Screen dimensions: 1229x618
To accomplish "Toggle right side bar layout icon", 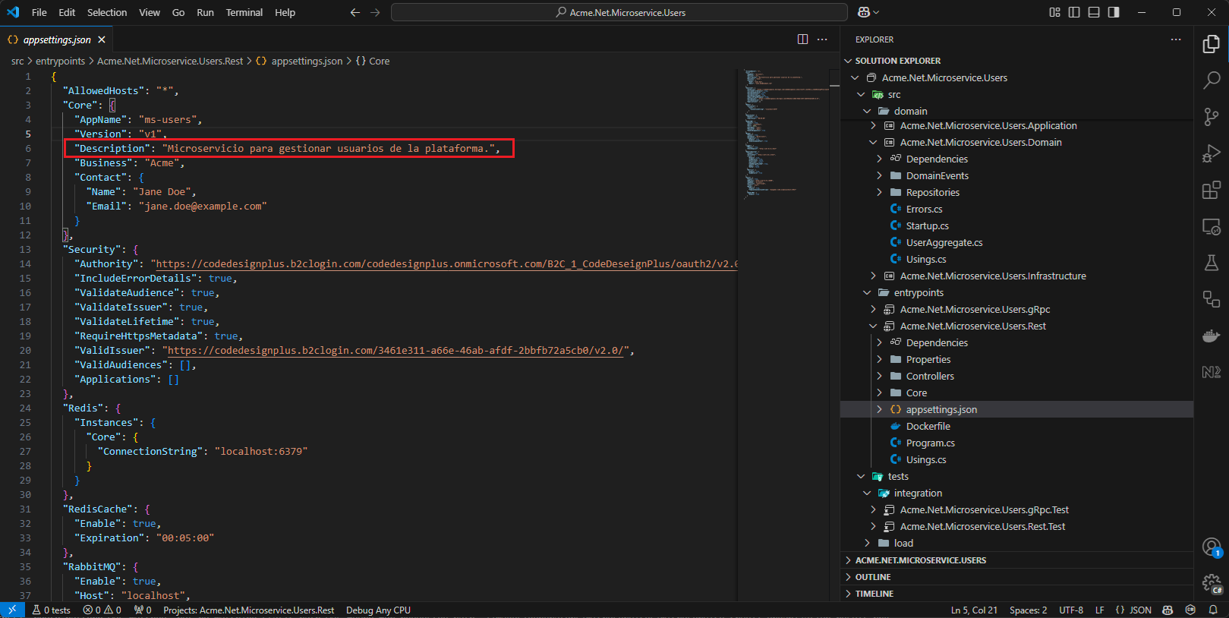I will [x=1114, y=12].
